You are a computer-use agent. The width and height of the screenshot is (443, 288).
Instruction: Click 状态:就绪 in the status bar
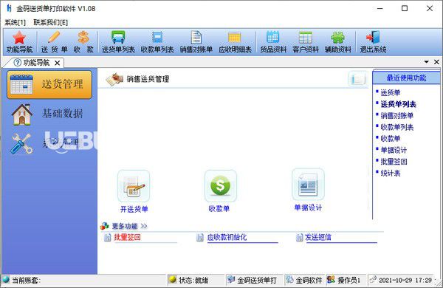(193, 280)
